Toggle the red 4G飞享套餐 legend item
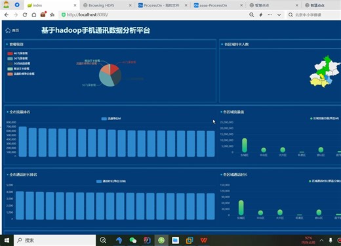 coord(18,53)
